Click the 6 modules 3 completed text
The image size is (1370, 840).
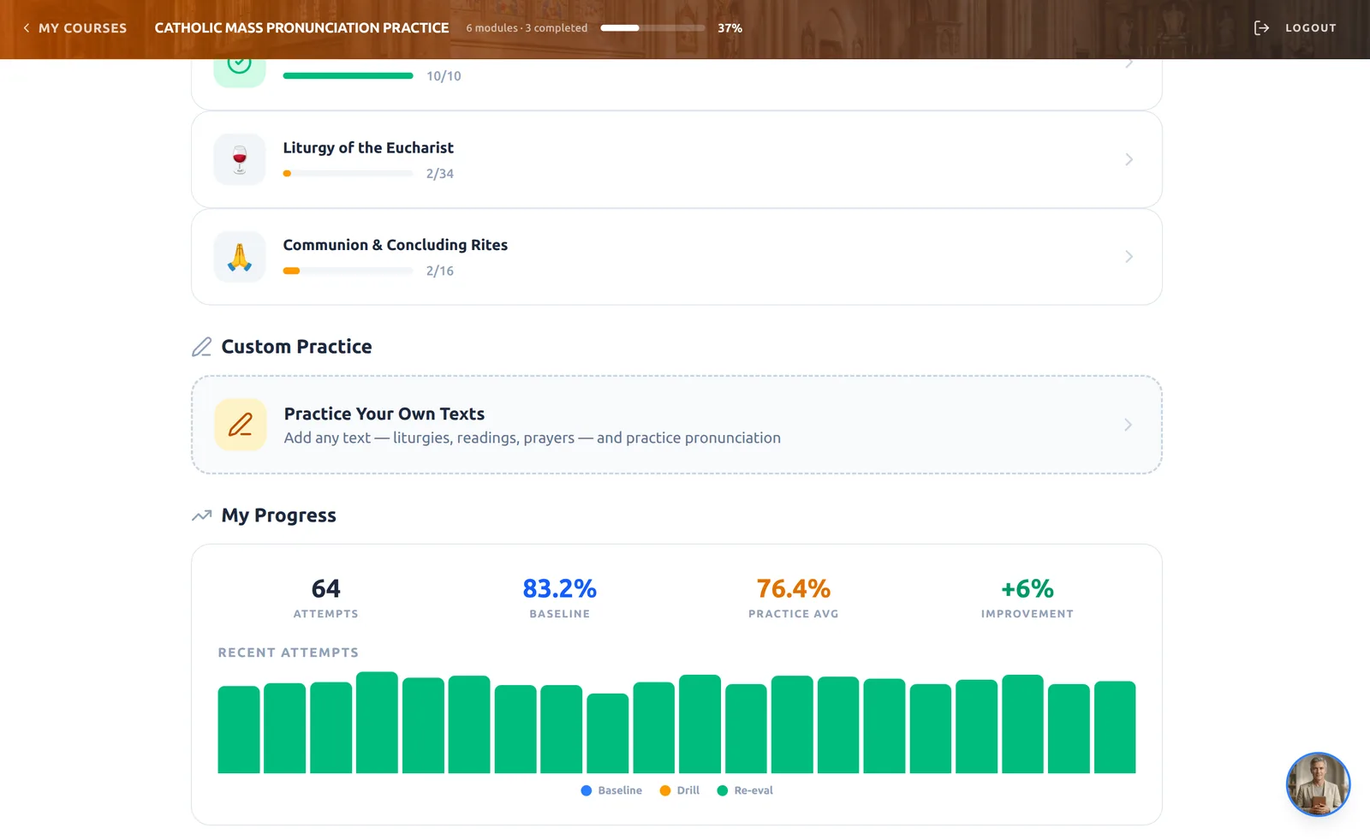(x=527, y=28)
